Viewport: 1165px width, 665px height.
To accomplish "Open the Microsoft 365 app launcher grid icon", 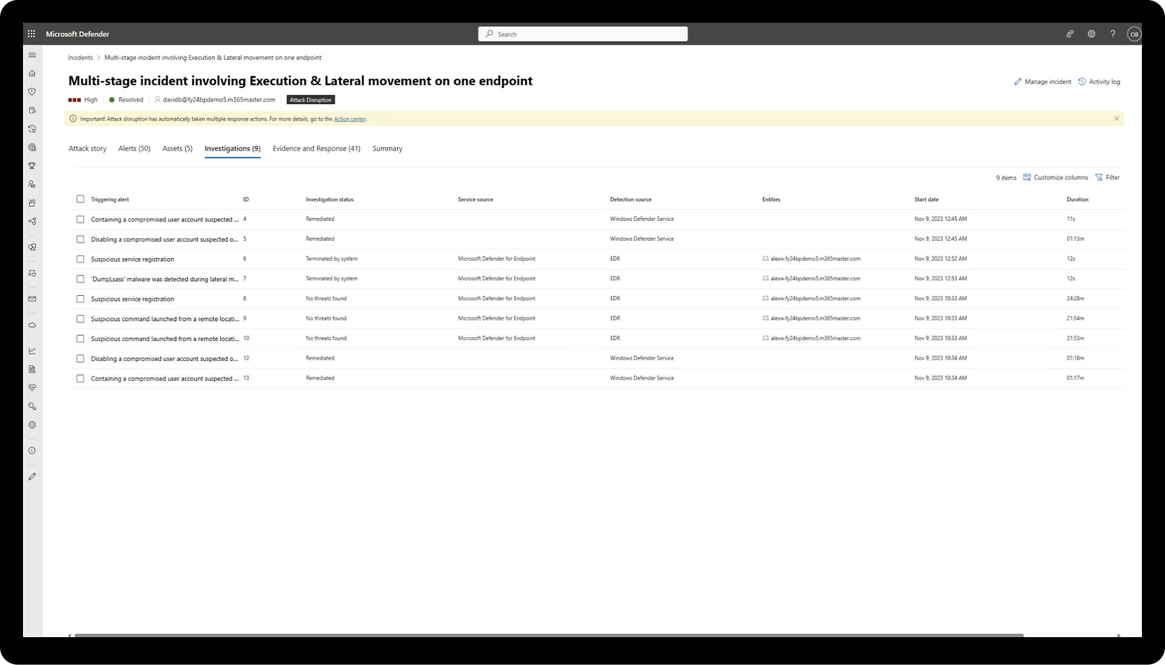I will pyautogui.click(x=31, y=34).
